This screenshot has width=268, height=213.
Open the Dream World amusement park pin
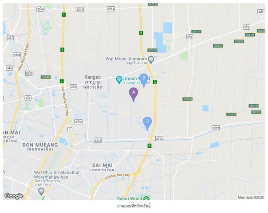tap(119, 80)
